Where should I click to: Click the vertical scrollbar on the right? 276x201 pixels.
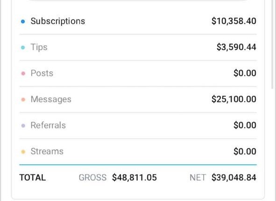(272, 44)
